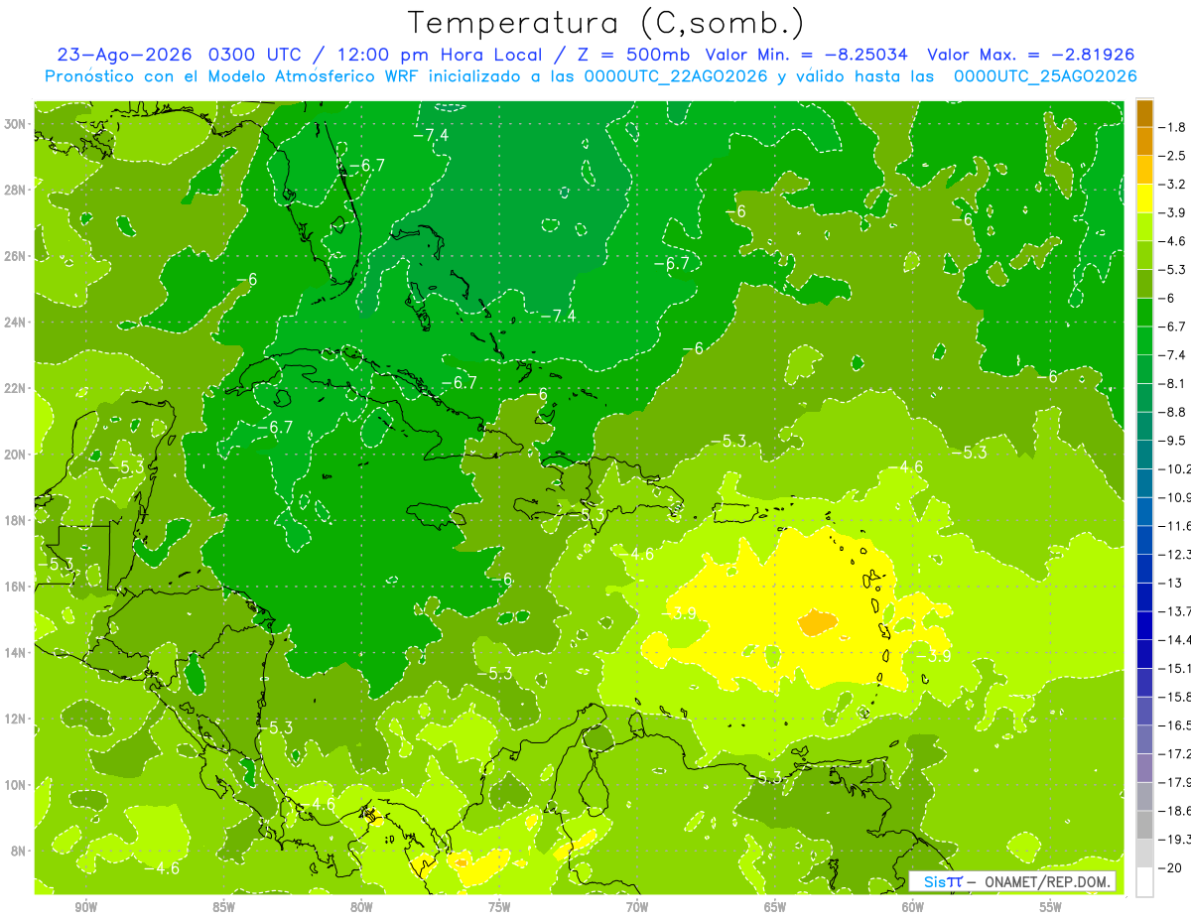
Task: Click the -13 value on the color legend
Action: [x=1172, y=583]
